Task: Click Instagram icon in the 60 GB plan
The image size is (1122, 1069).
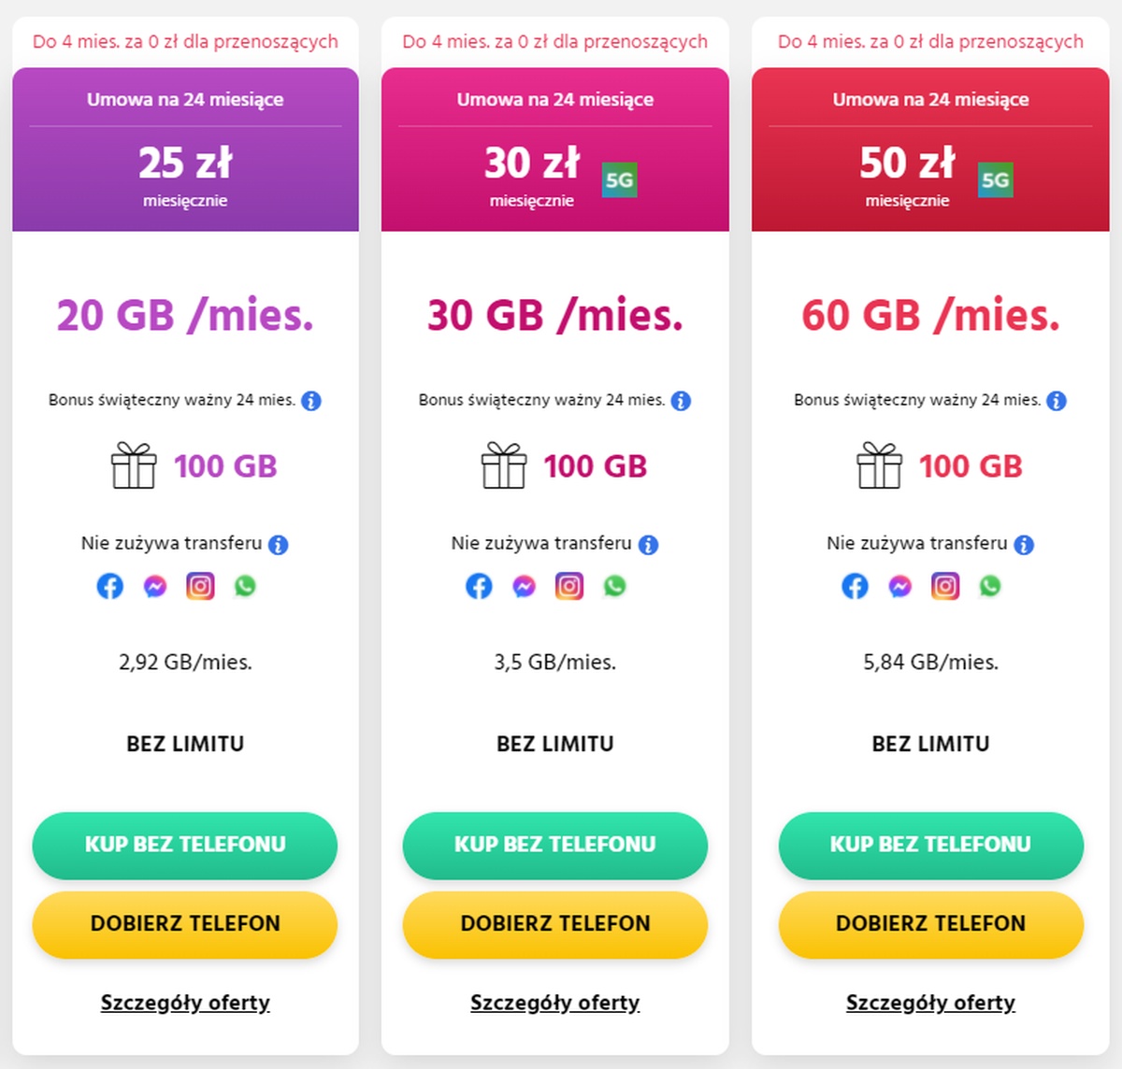Action: point(945,586)
